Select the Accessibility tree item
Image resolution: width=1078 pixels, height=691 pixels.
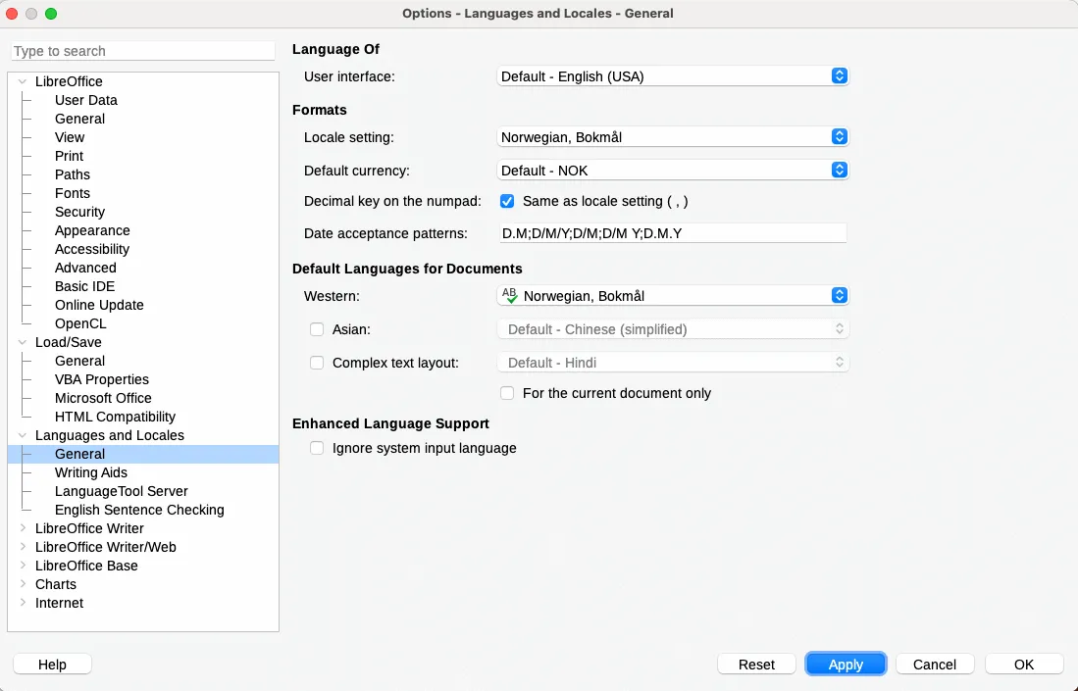click(x=92, y=249)
